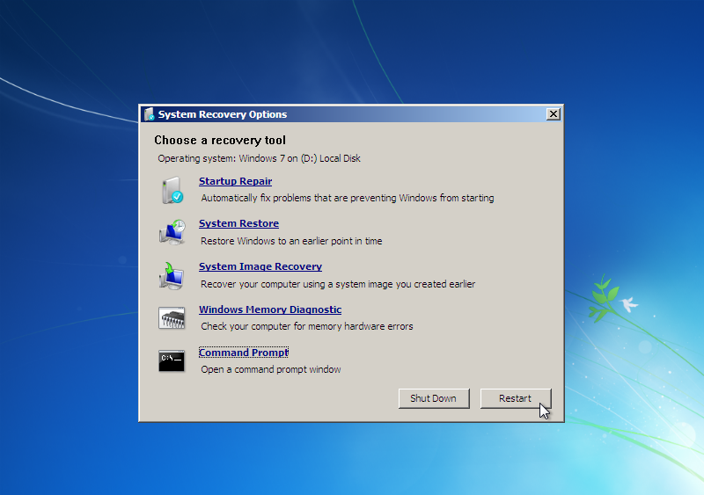The width and height of the screenshot is (704, 495).
Task: Open the Startup Repair link
Action: click(x=235, y=181)
